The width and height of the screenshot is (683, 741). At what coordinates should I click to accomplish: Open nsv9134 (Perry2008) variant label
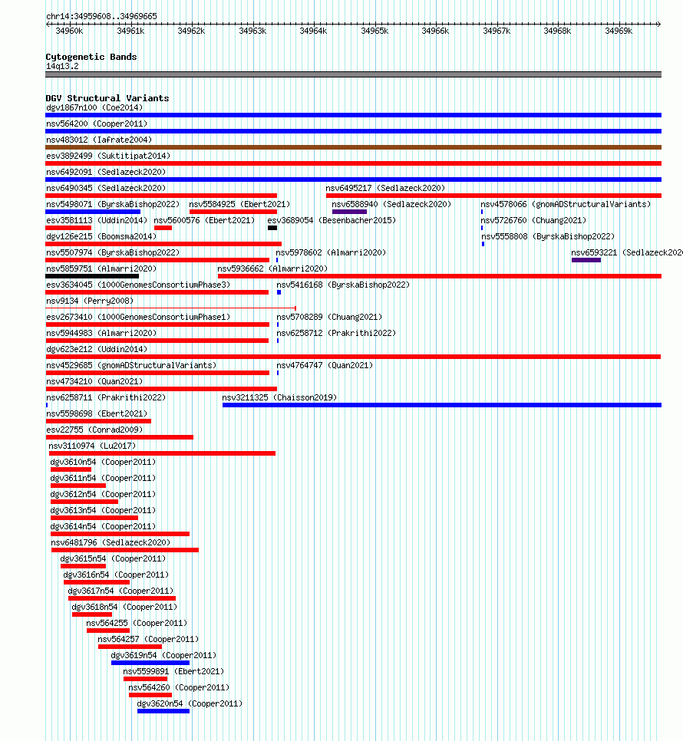89,301
